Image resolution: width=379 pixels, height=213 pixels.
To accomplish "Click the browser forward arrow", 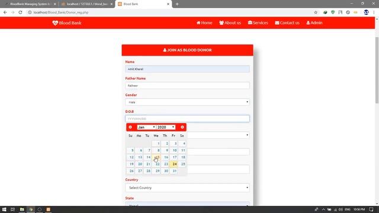I will click(x=12, y=12).
